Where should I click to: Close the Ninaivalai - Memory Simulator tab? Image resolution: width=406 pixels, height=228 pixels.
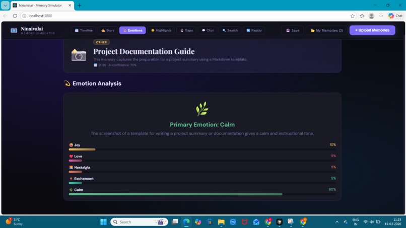click(x=70, y=5)
